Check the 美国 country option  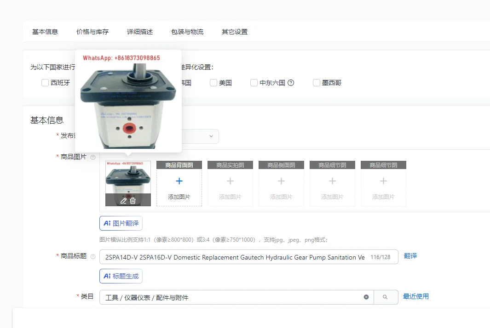coord(213,83)
